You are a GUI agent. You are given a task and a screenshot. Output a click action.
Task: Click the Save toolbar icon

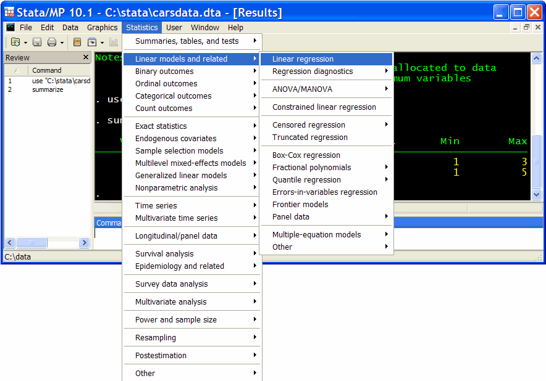pyautogui.click(x=37, y=43)
